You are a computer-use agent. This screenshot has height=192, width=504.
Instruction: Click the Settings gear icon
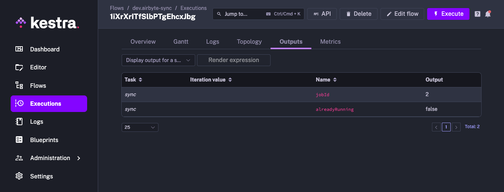coord(19,176)
